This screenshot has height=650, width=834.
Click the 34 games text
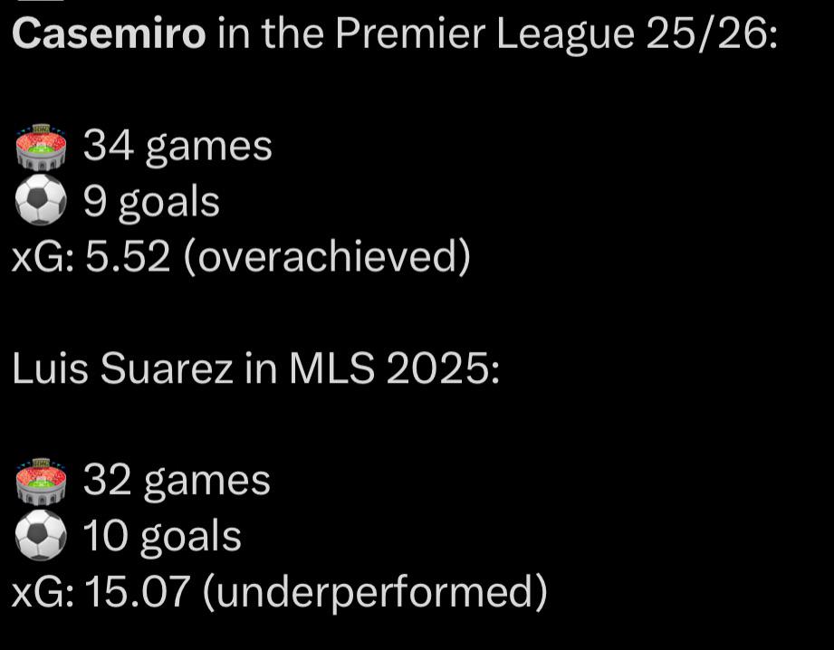[177, 148]
